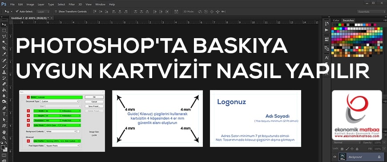Click the Name field in New dialog

tap(60, 97)
